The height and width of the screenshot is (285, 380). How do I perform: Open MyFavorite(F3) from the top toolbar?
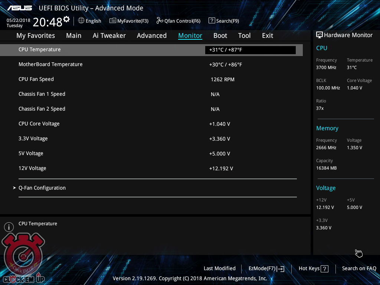(x=113, y=21)
